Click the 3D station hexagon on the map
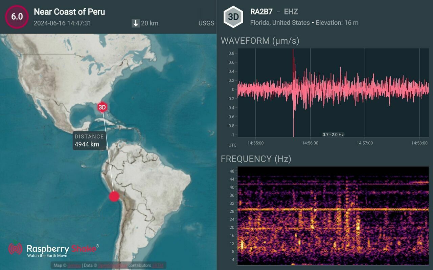The image size is (433, 270). coord(102,108)
